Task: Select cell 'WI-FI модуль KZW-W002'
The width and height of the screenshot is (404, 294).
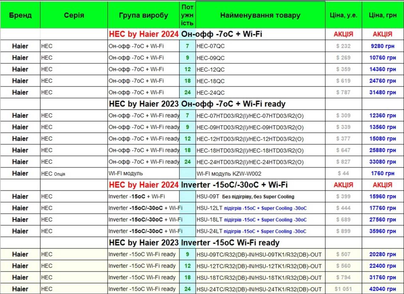Action: click(260, 174)
